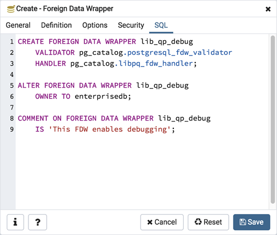Click the VALIDATOR keyword on line 2
Viewport: 277px width, 235px height.
click(x=55, y=53)
